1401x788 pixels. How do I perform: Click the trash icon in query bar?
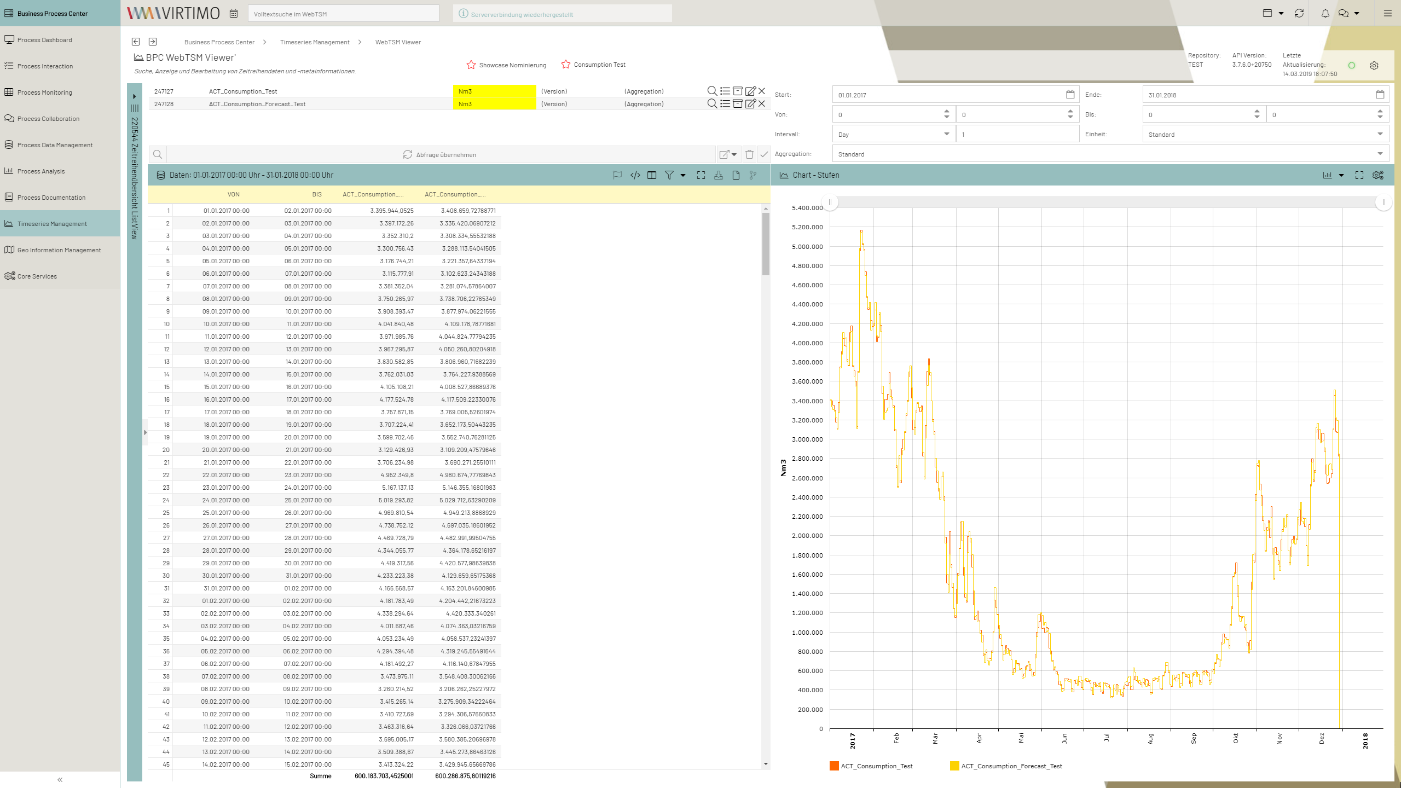pos(749,154)
